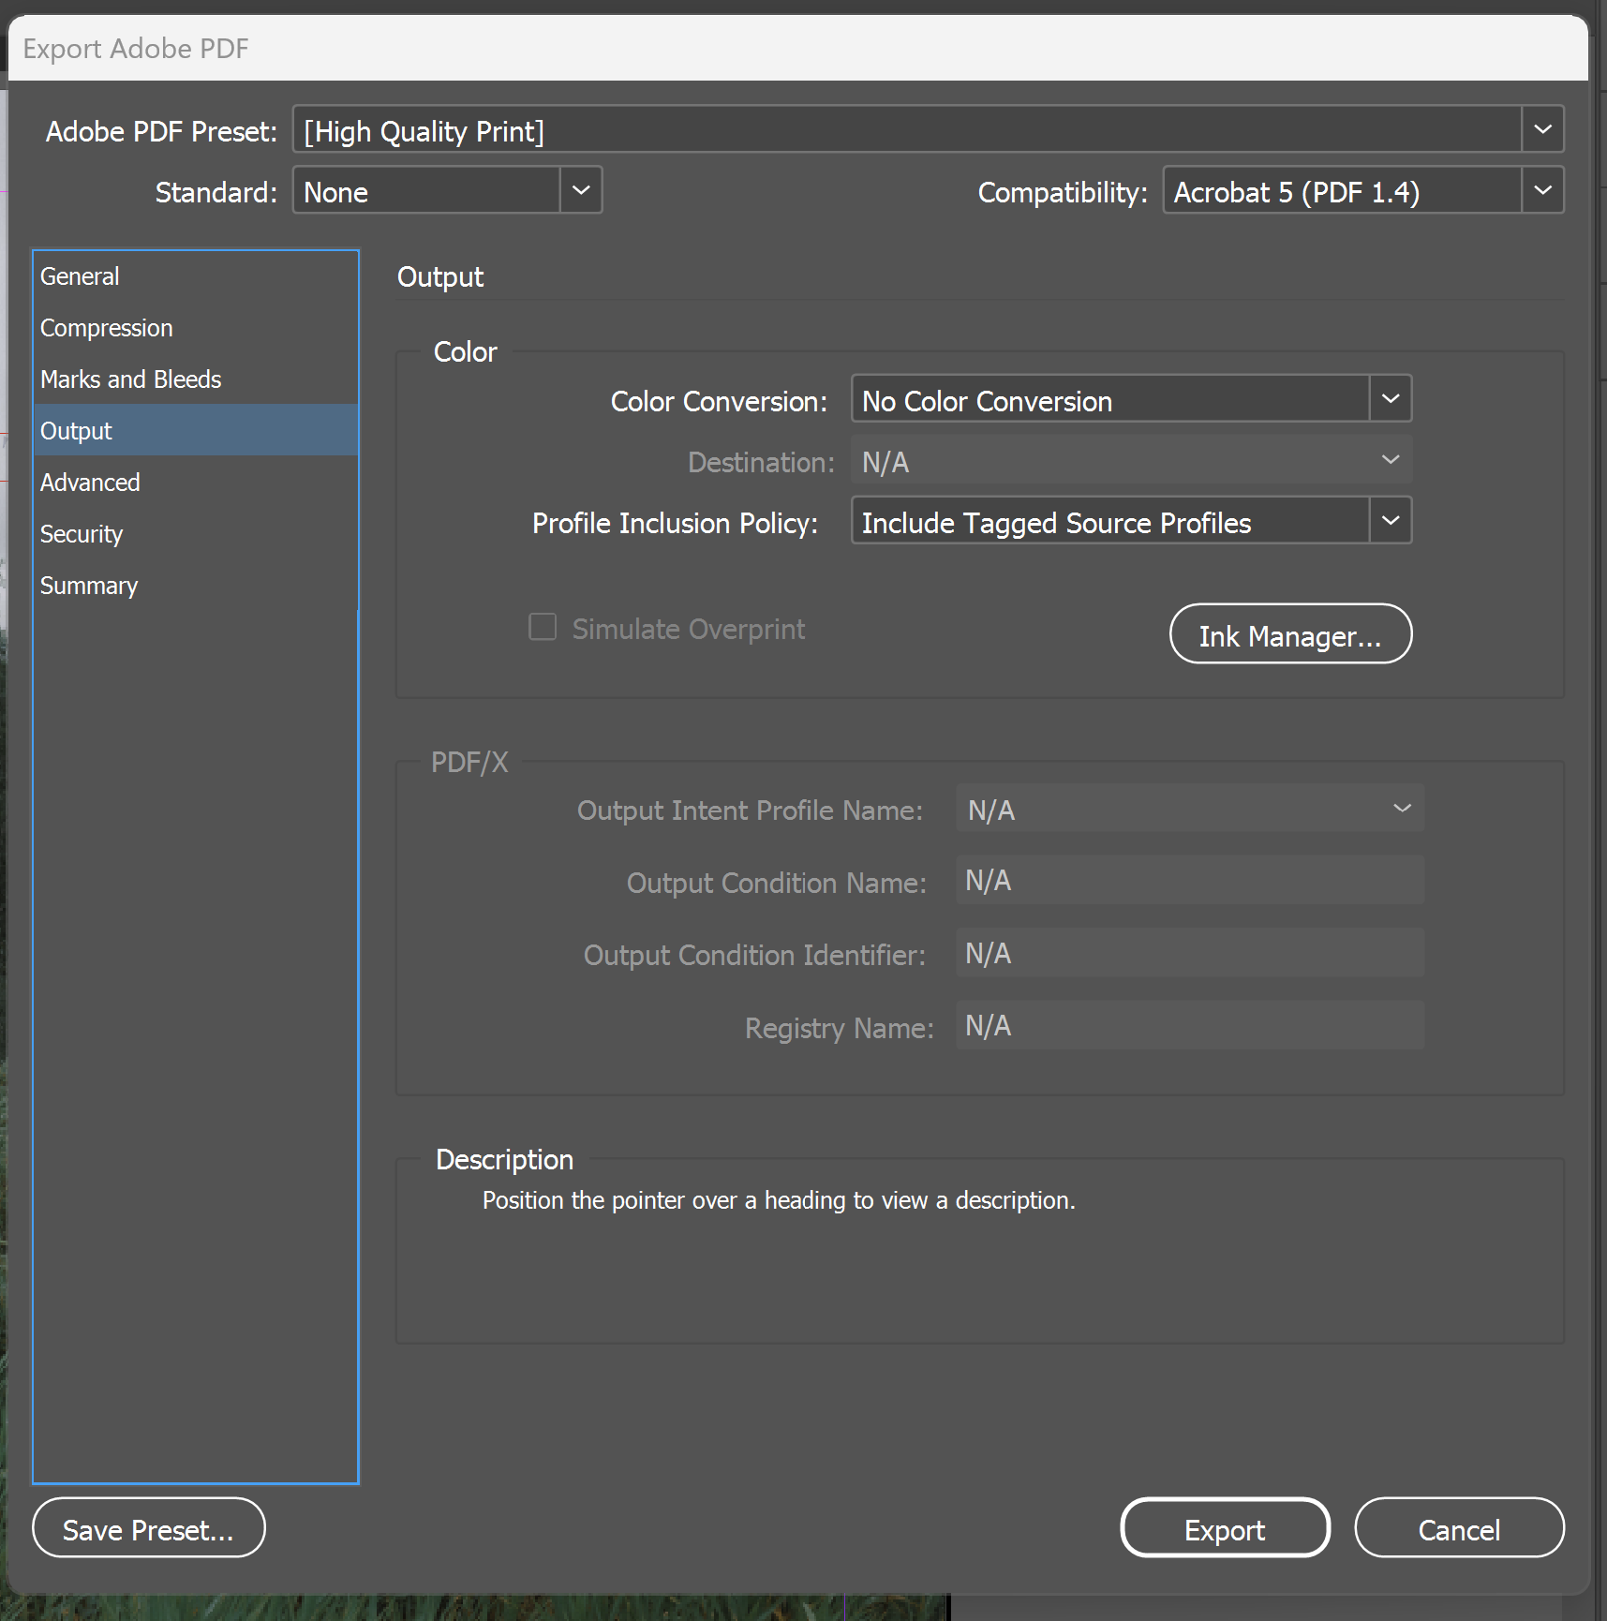The height and width of the screenshot is (1621, 1607).
Task: Export the PDF
Action: (x=1224, y=1528)
